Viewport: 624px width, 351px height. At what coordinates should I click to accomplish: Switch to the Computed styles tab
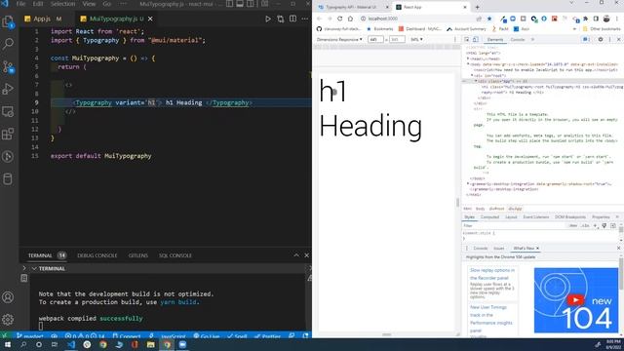tap(489, 216)
